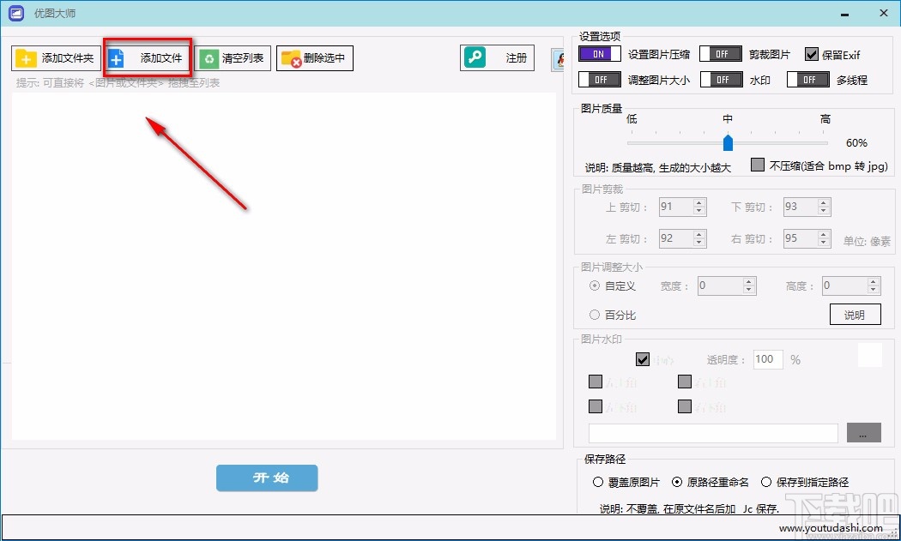Click the 说明 explanation button
The height and width of the screenshot is (541, 901).
(x=855, y=315)
